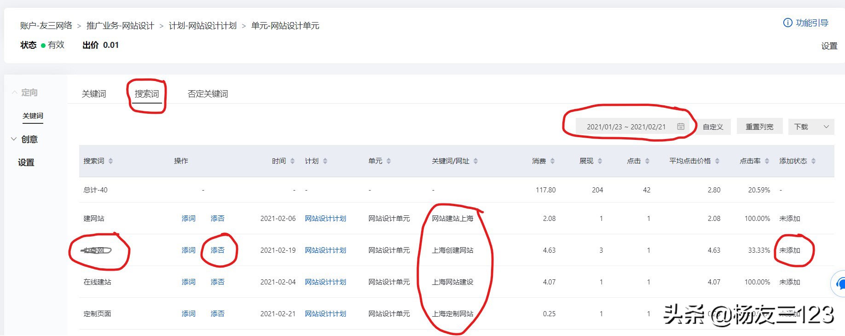Viewport: 845px width, 336px height.
Task: Click 添否 in the 定制页面 row
Action: [218, 314]
